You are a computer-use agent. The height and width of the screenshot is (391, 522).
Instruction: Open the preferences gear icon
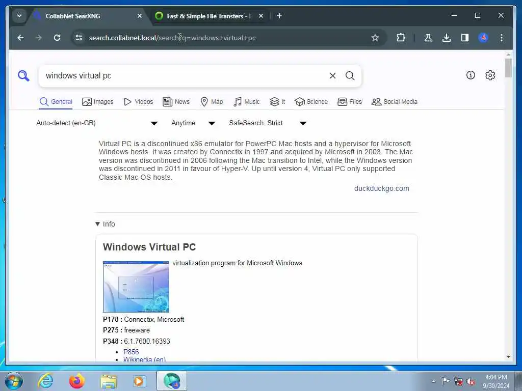coord(490,75)
